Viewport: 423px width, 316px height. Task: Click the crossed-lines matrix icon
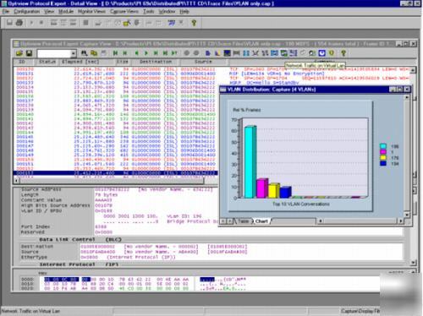click(255, 53)
